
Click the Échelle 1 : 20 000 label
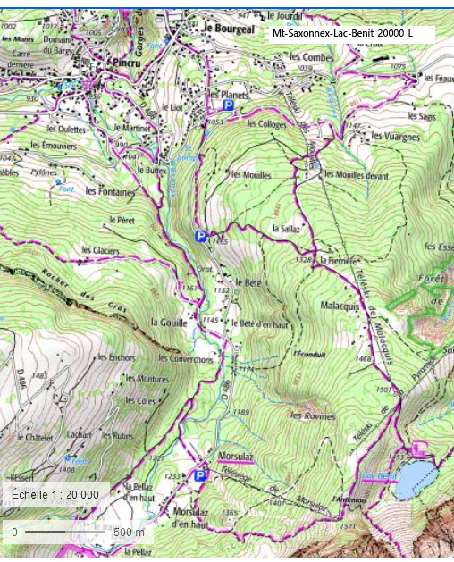[x=55, y=495]
